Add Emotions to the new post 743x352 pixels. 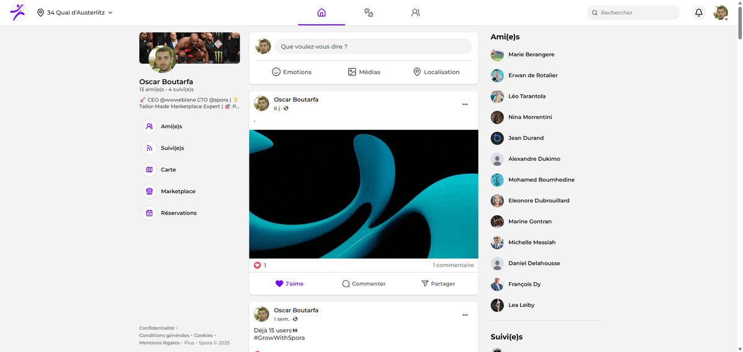(292, 72)
